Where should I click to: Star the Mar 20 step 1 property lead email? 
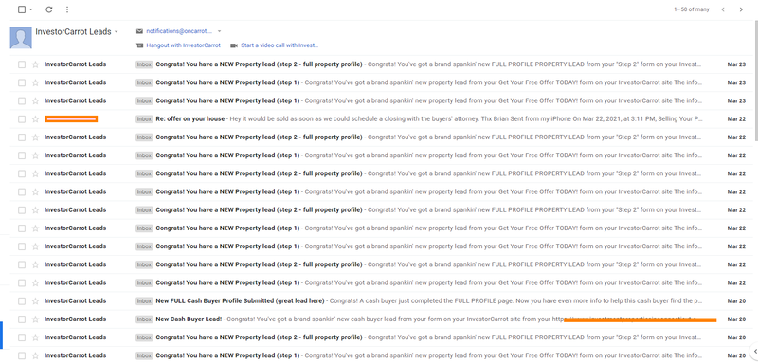coord(35,355)
